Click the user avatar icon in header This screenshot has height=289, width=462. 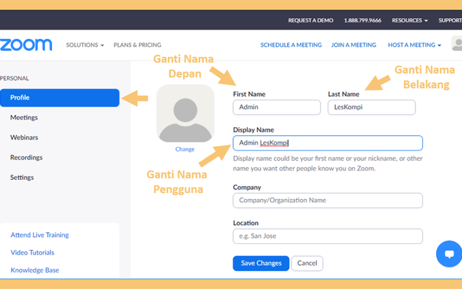pos(457,43)
